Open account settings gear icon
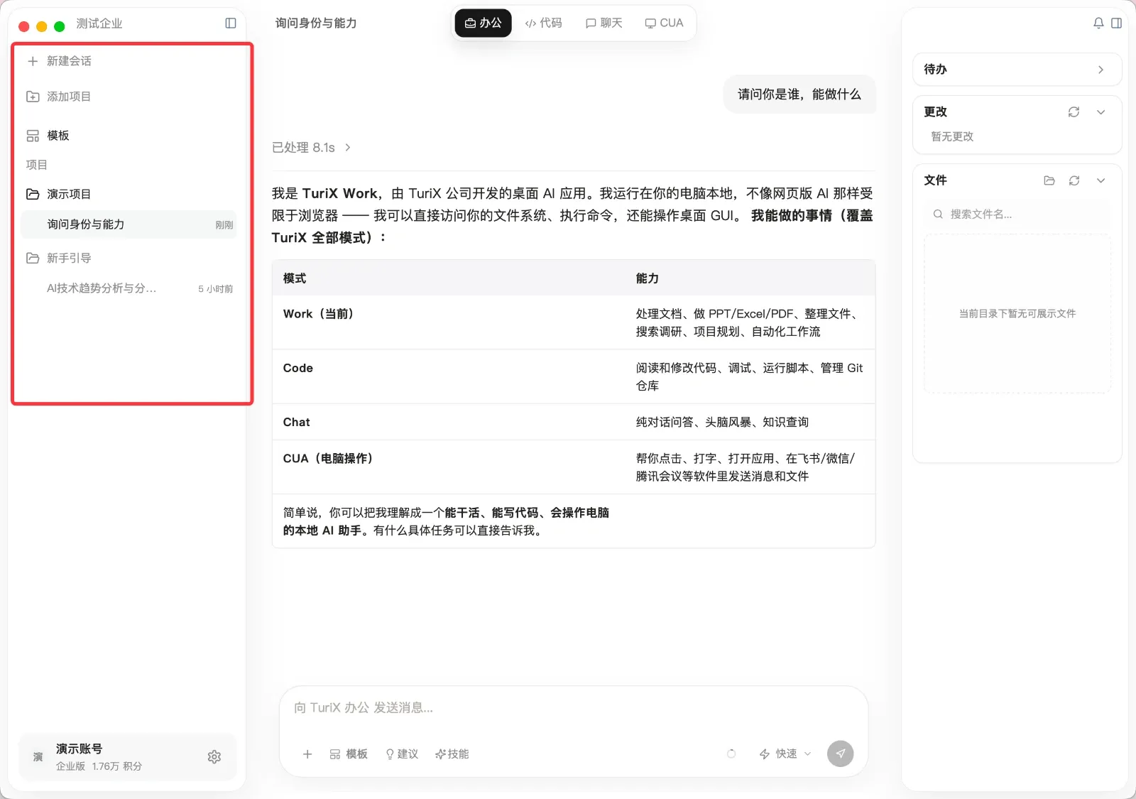 214,757
